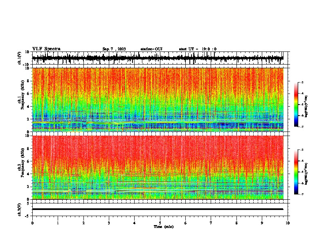Click the 'VLF Spectra' title text

46,49
